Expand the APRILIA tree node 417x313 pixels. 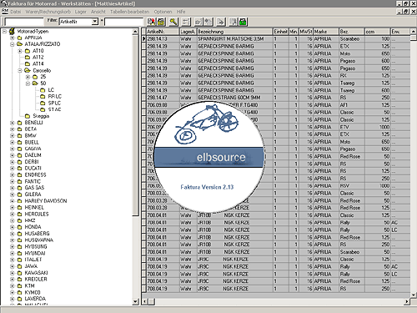coord(13,38)
